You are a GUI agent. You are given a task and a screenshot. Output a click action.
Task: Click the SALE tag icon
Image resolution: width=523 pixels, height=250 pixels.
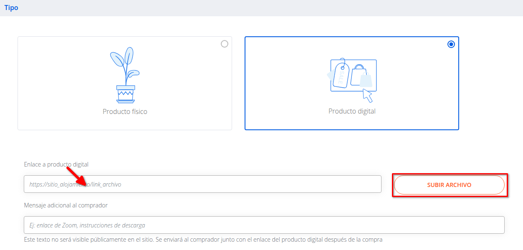click(x=341, y=75)
